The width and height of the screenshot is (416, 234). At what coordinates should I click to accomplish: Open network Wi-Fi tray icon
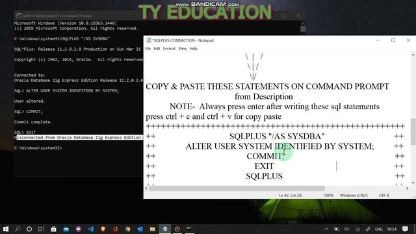pos(357,229)
